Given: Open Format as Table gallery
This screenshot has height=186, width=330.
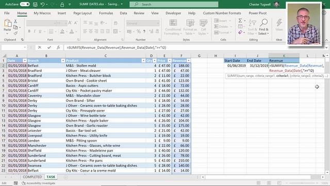Looking at the screenshot, I should click(x=190, y=27).
